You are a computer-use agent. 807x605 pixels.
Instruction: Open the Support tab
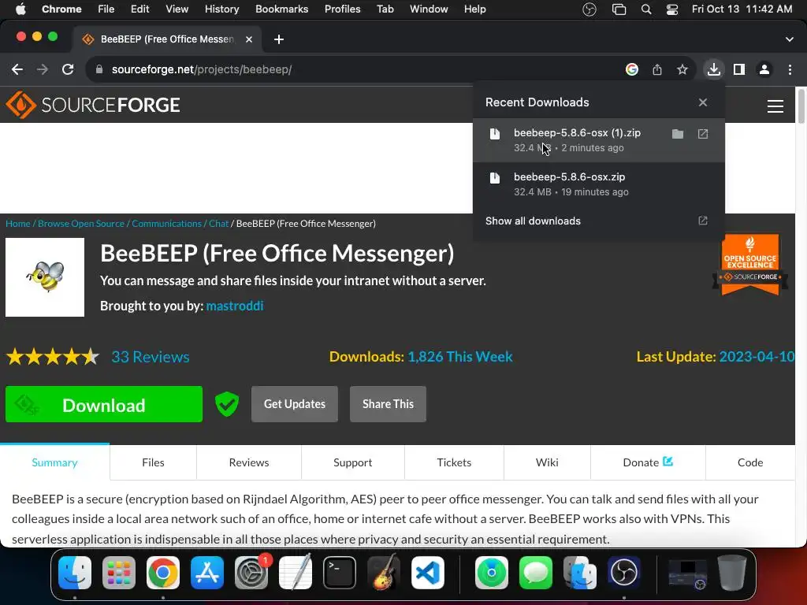[x=352, y=462]
